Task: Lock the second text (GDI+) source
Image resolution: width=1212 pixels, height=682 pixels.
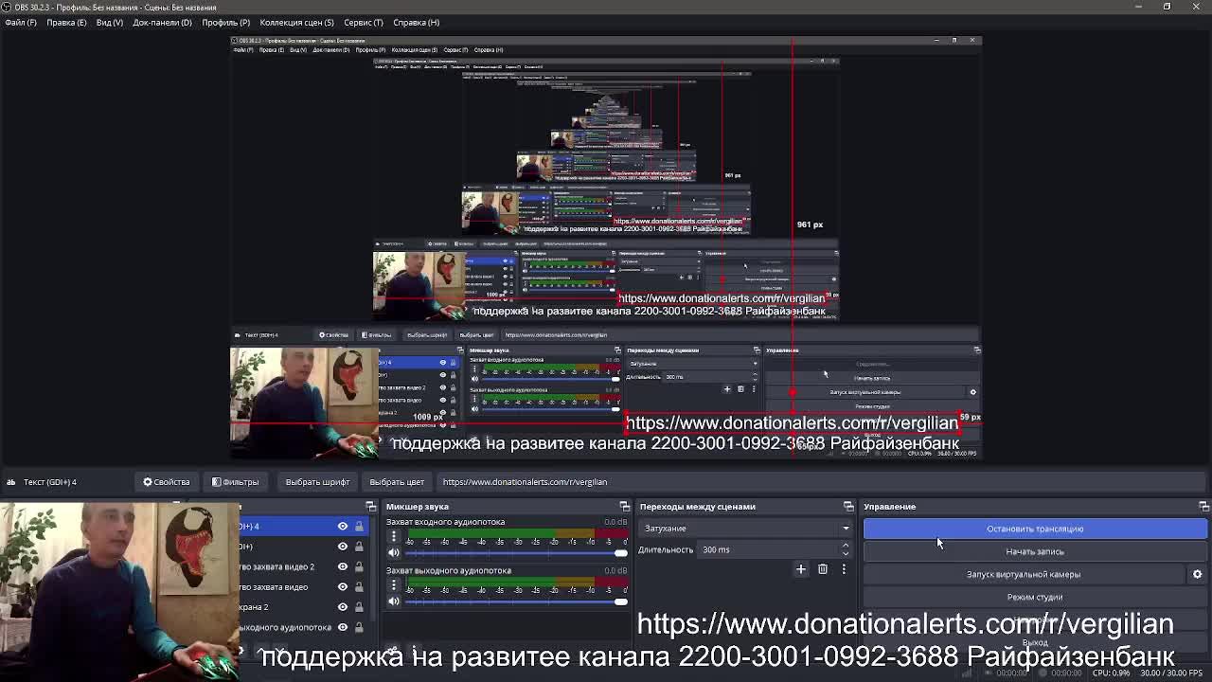Action: click(359, 547)
